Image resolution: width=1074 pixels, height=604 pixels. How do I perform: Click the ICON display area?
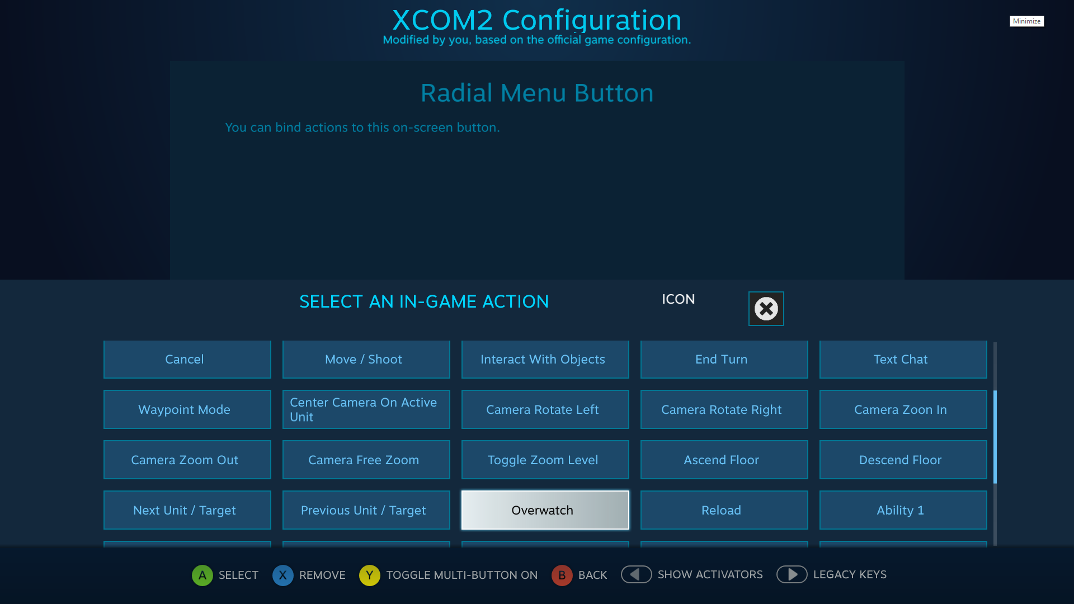coord(766,308)
